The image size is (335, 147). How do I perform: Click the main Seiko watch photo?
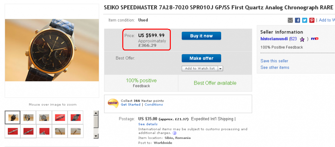(x=52, y=50)
